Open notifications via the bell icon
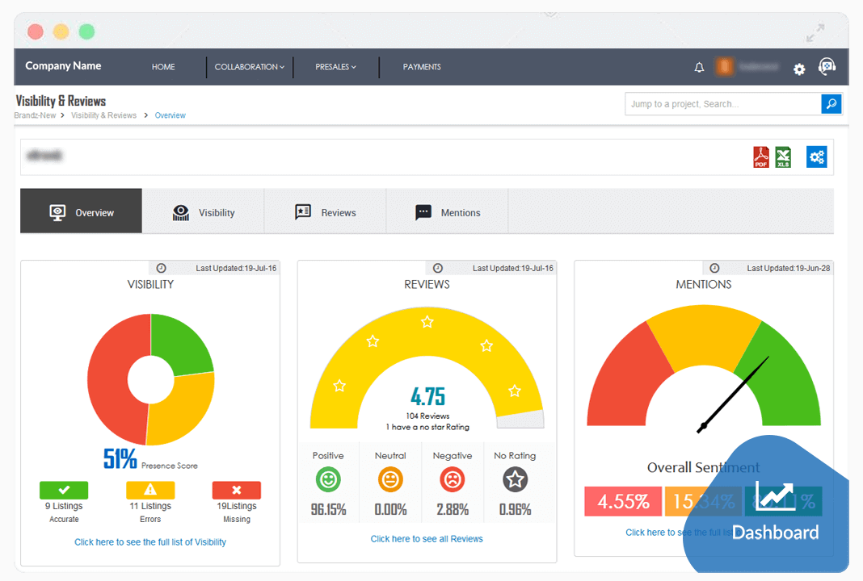This screenshot has width=863, height=581. [699, 68]
